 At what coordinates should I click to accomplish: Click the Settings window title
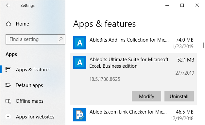click(27, 6)
